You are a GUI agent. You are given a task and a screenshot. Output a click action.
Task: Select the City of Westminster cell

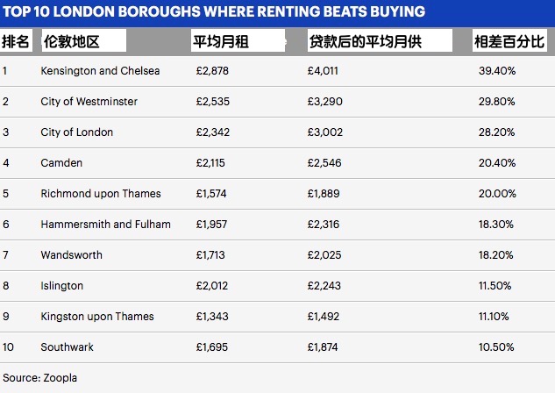[89, 102]
